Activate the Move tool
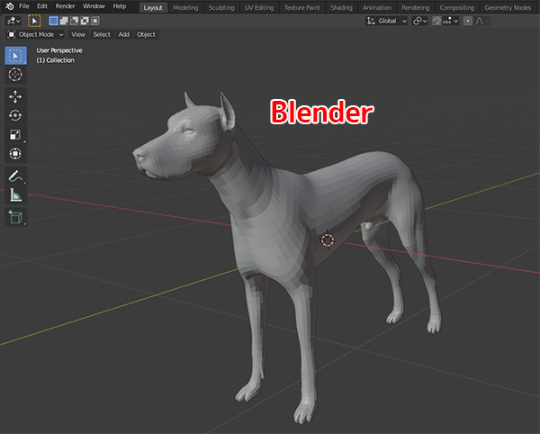 (x=15, y=96)
